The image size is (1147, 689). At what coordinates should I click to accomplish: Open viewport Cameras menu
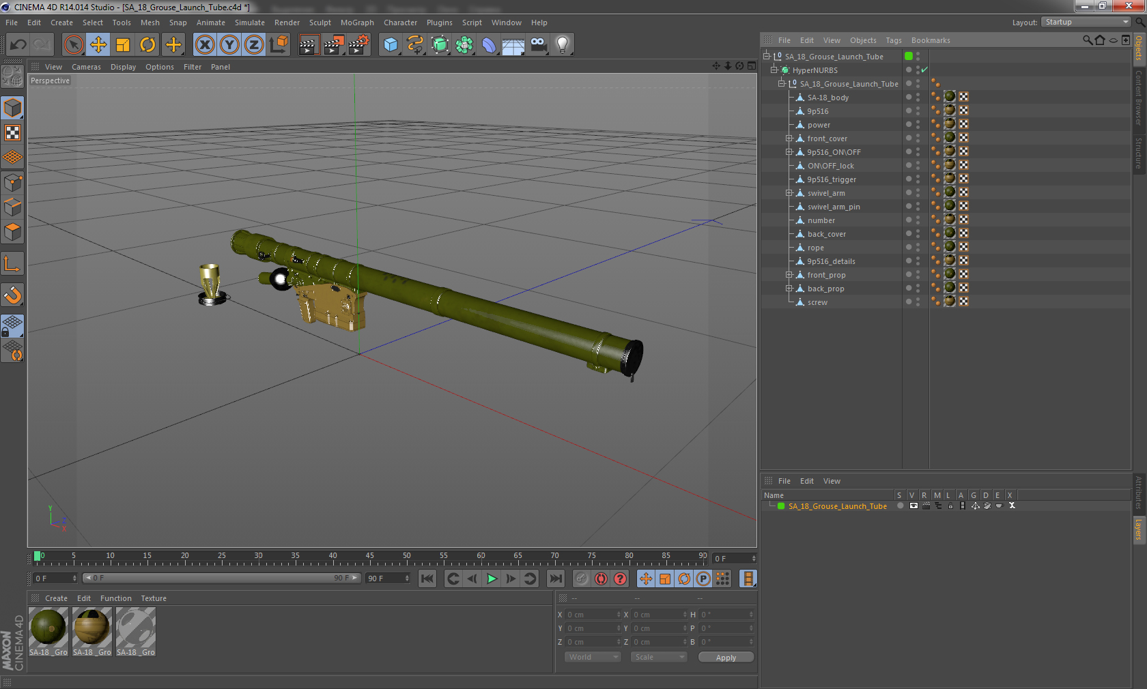[86, 67]
